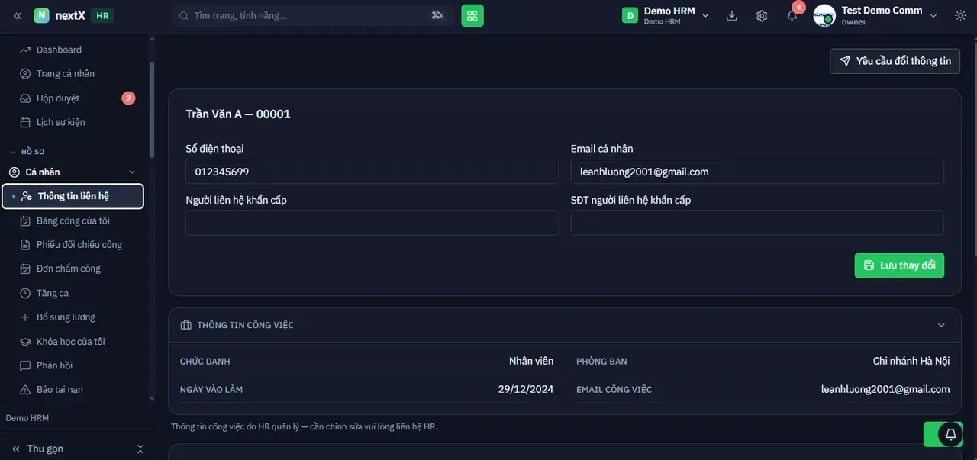The height and width of the screenshot is (460, 977).
Task: Collapse sidebar with double-chevron icon at top
Action: coord(18,15)
